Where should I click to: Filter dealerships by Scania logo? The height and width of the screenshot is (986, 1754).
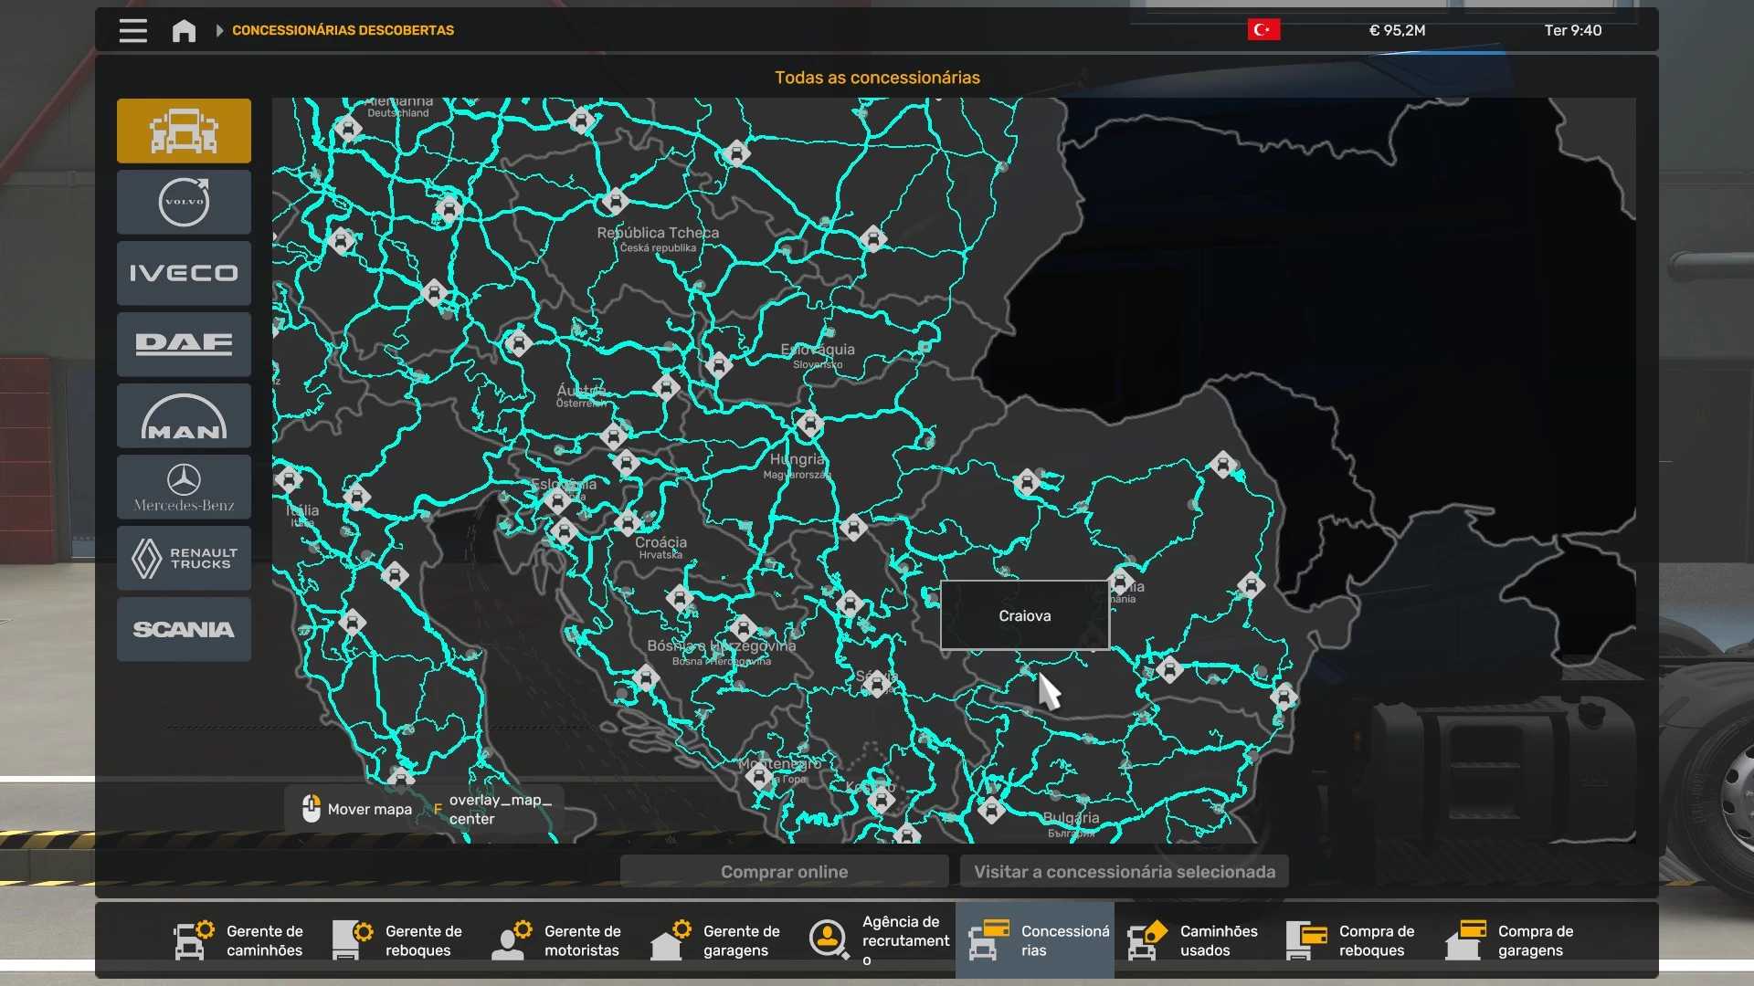184,629
